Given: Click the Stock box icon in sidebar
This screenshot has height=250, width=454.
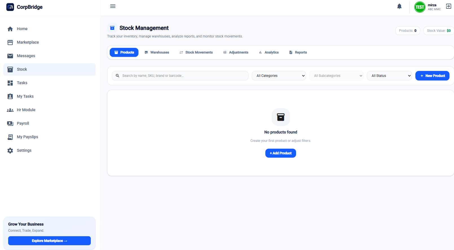Looking at the screenshot, I should pyautogui.click(x=10, y=69).
